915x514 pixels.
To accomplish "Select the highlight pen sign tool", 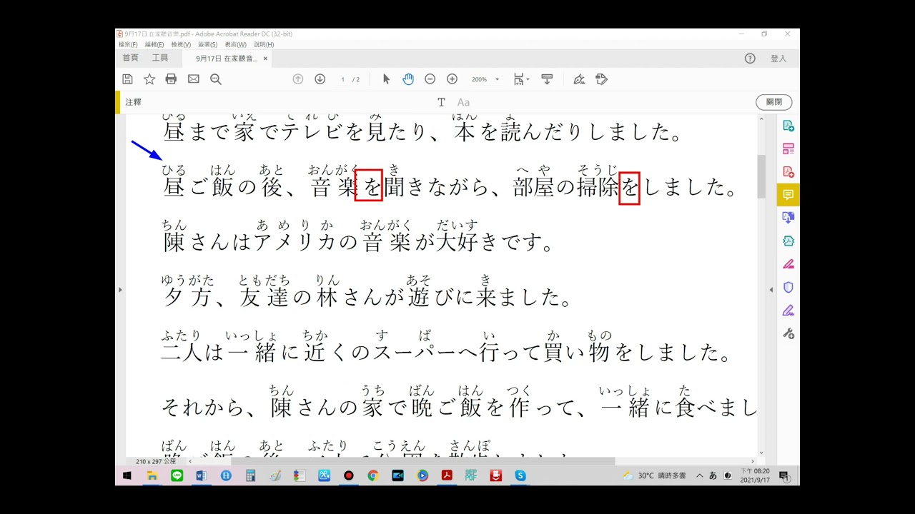I will tap(579, 79).
